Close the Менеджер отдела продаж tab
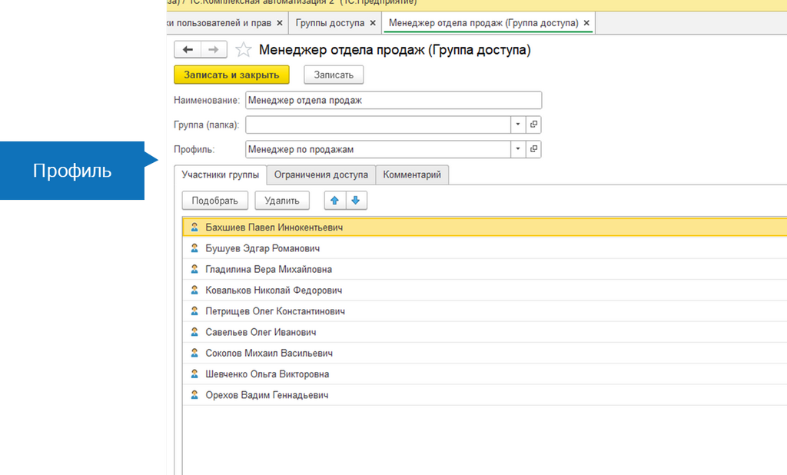The image size is (787, 475). tap(586, 23)
